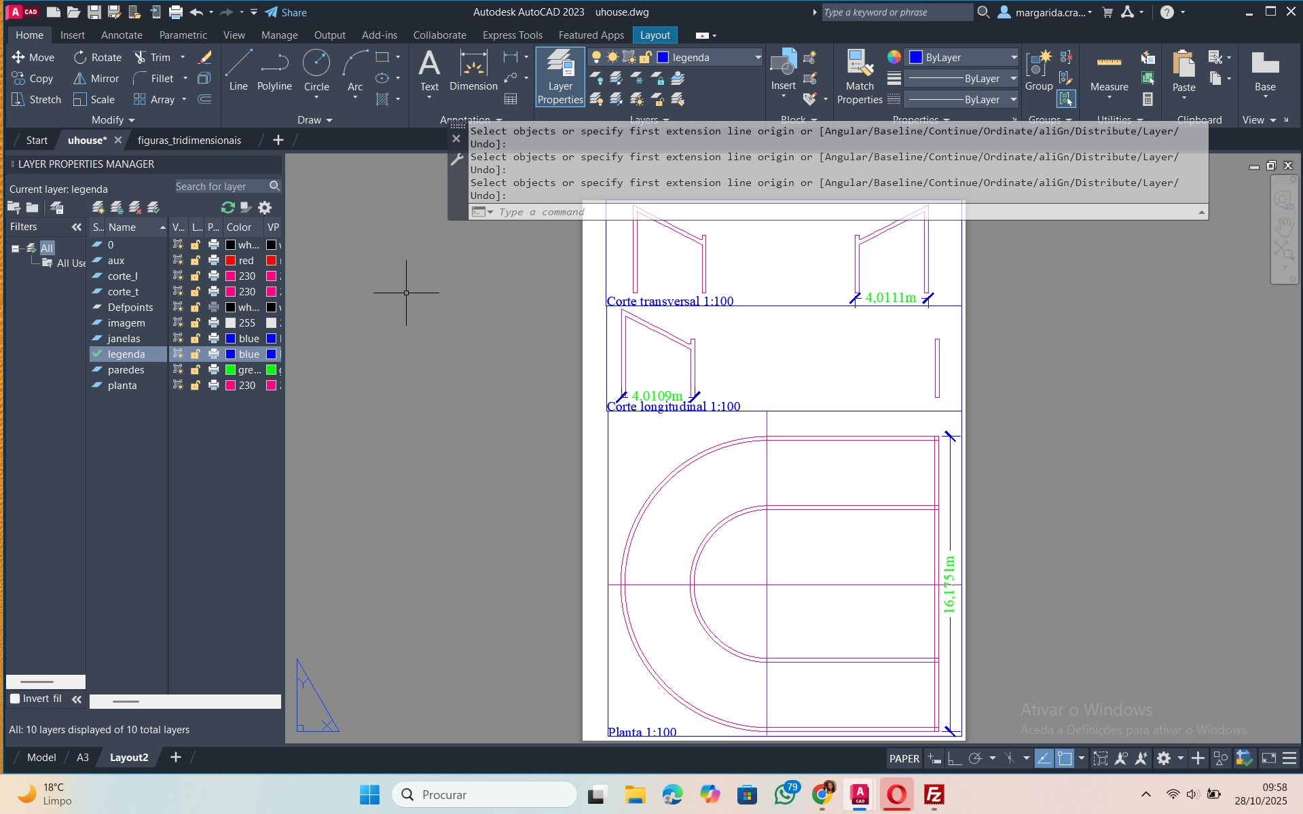
Task: Switch to the Model layout tab
Action: coord(41,758)
